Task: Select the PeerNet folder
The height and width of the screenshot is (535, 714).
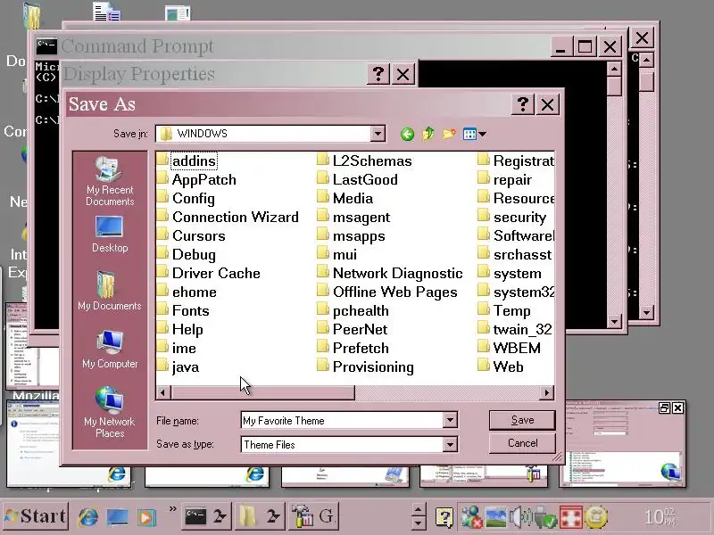Action: tap(353, 329)
